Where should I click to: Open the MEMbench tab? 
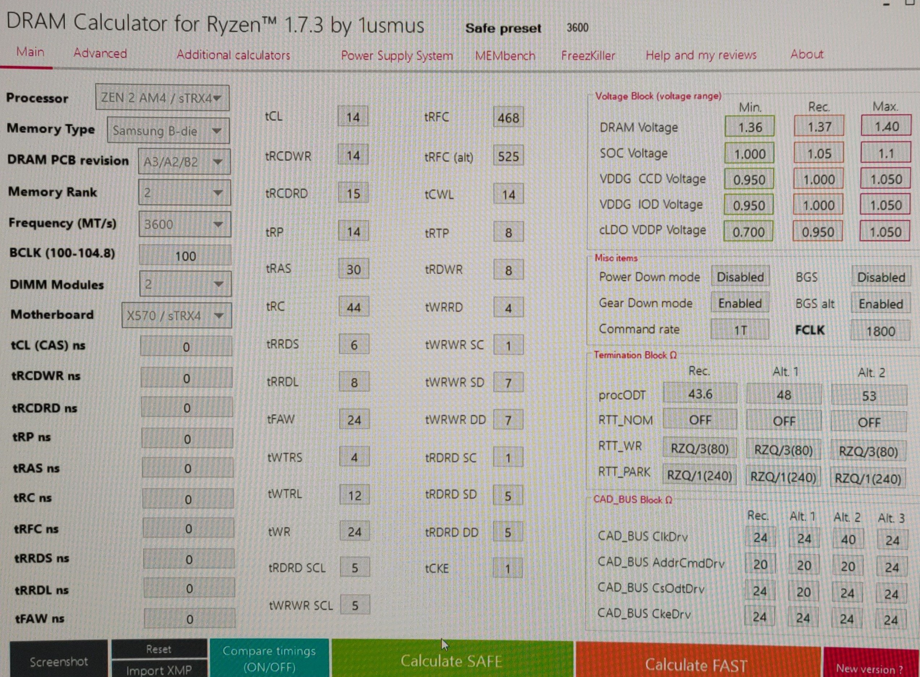pos(505,55)
